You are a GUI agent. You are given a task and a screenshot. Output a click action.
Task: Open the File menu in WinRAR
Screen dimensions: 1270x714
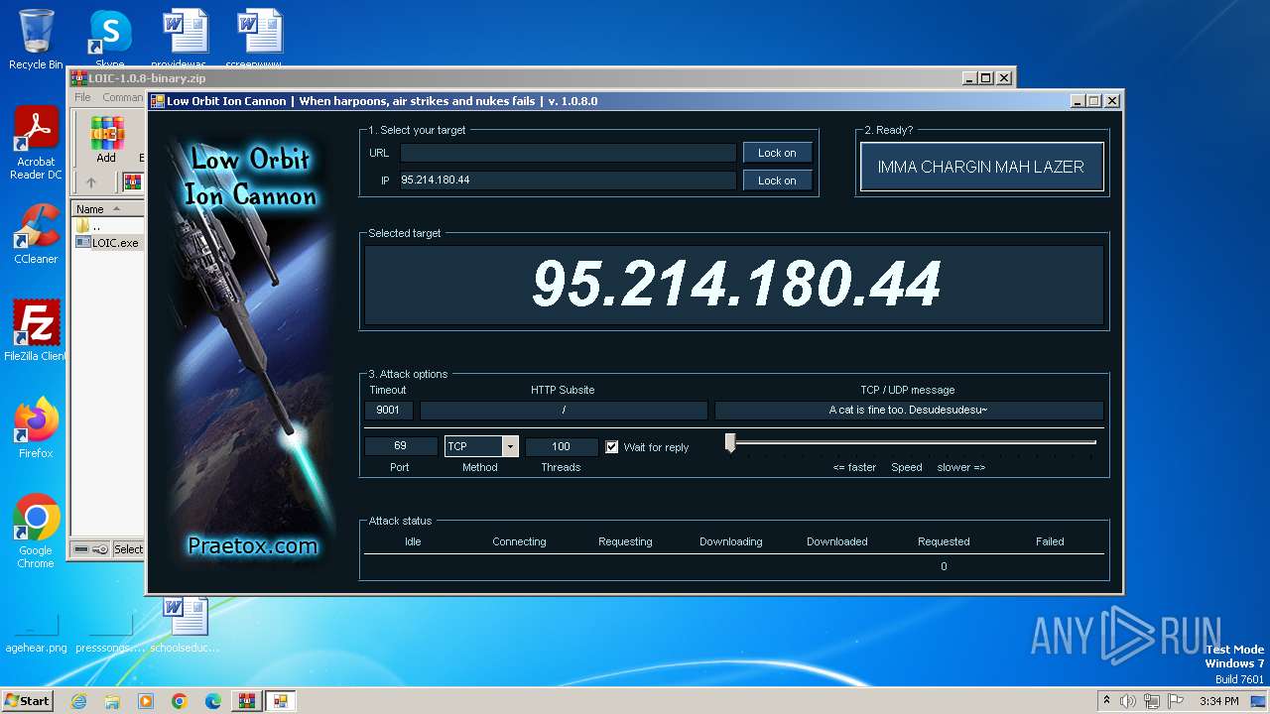(x=82, y=97)
